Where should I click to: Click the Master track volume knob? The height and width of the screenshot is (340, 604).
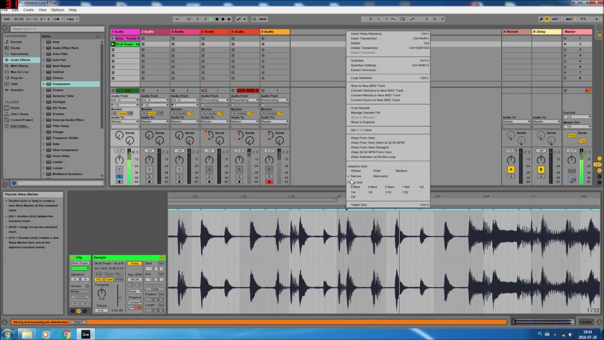[x=571, y=160]
